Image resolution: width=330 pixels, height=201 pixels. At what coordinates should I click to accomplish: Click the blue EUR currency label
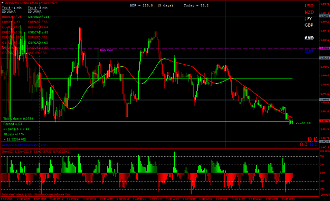tap(309, 51)
